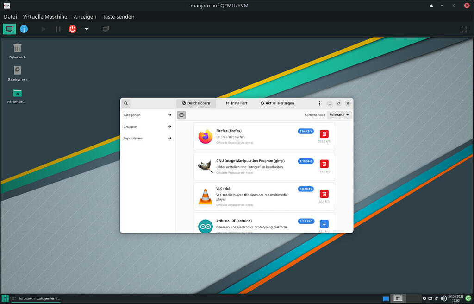Toggle the list view icon below the tabs
This screenshot has width=474, height=304.
click(x=181, y=114)
